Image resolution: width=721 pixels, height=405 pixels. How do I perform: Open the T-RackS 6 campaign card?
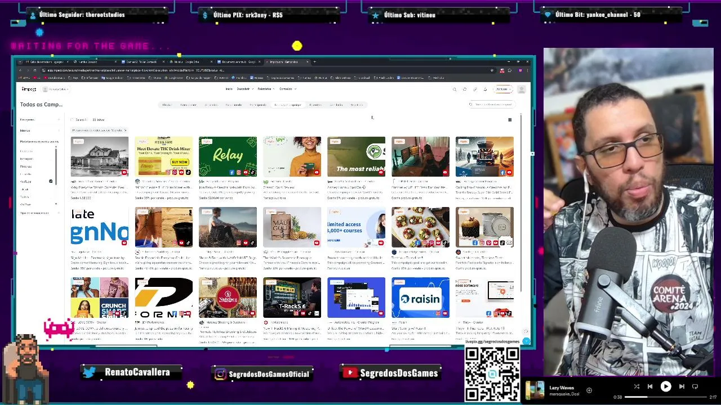292,298
